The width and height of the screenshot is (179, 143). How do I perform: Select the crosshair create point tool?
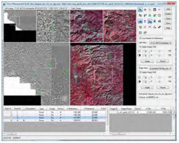146,10
